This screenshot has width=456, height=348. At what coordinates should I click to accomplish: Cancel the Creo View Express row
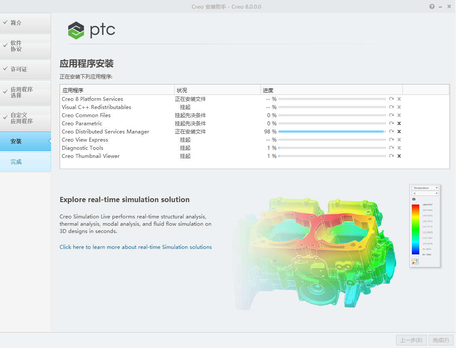(399, 140)
